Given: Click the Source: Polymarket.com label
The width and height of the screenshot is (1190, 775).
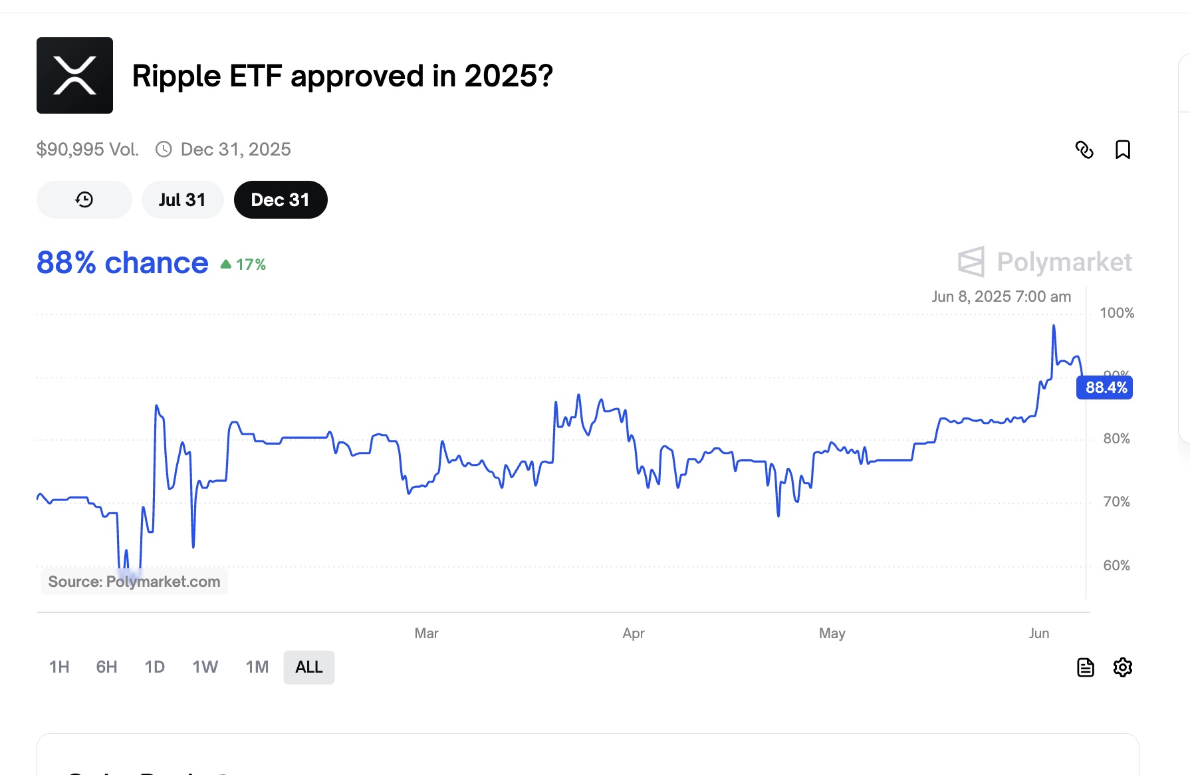Looking at the screenshot, I should coord(134,582).
